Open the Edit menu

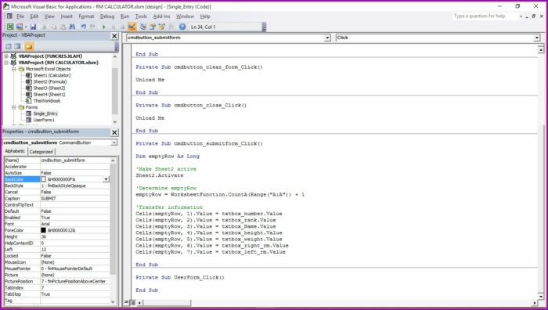(34, 16)
